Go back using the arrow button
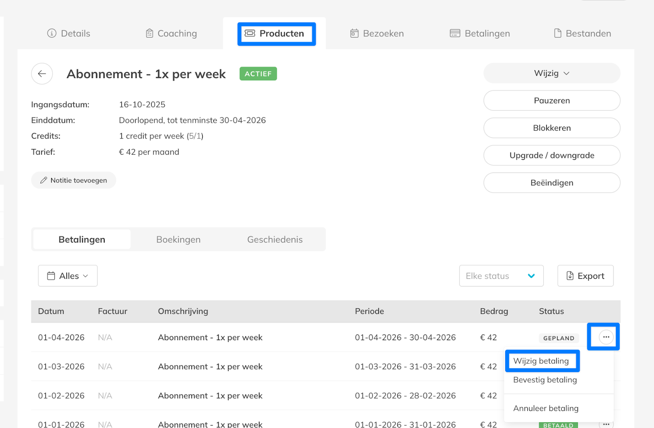The width and height of the screenshot is (654, 428). pos(42,74)
